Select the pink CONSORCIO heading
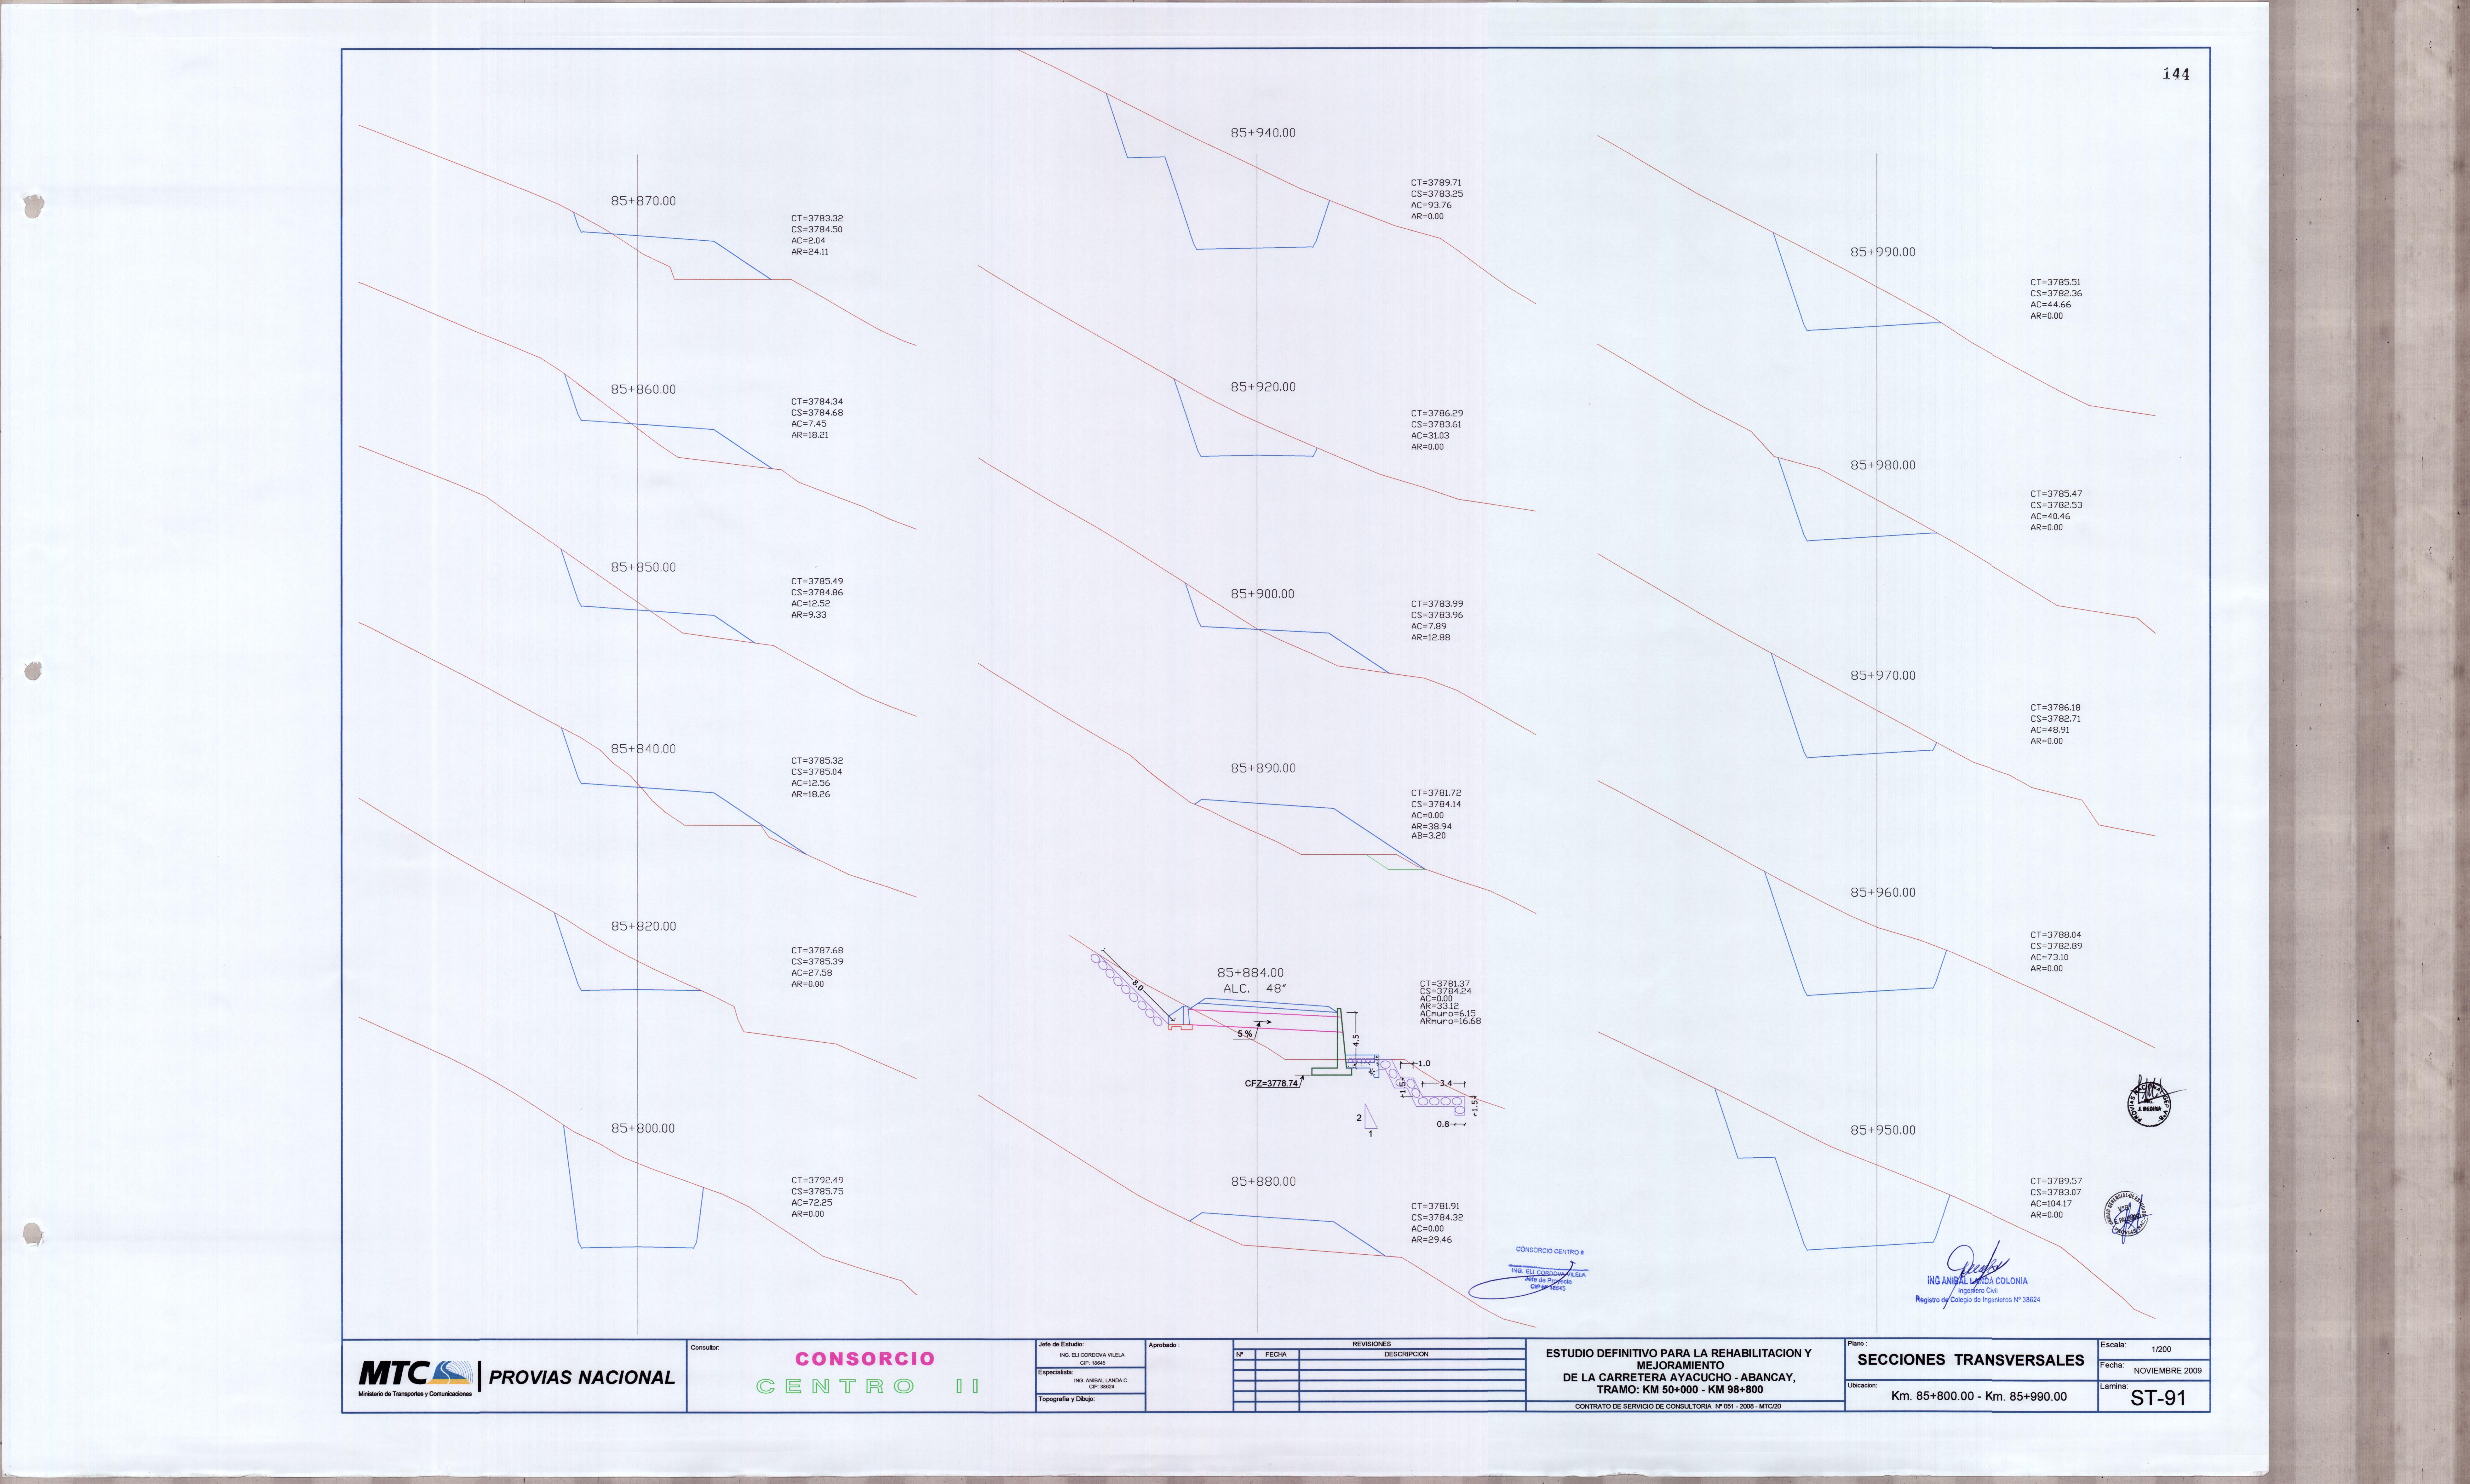Viewport: 2470px width, 1484px height. (865, 1359)
